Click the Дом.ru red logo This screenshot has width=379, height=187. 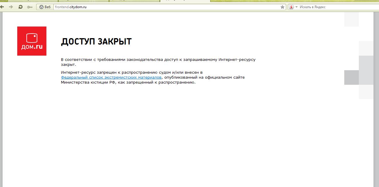(32, 41)
